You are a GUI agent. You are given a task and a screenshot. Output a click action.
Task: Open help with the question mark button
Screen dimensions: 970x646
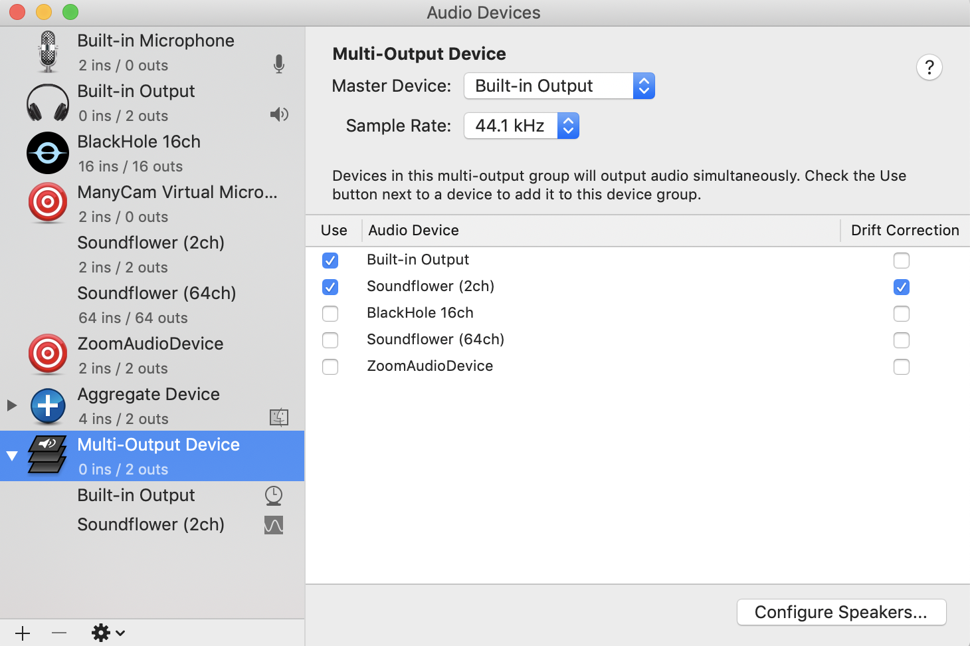929,67
